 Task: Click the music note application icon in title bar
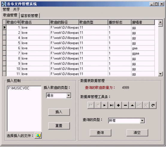tap(4, 4)
